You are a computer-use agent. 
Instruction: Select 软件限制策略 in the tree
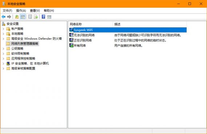pyautogui.click(x=20, y=54)
